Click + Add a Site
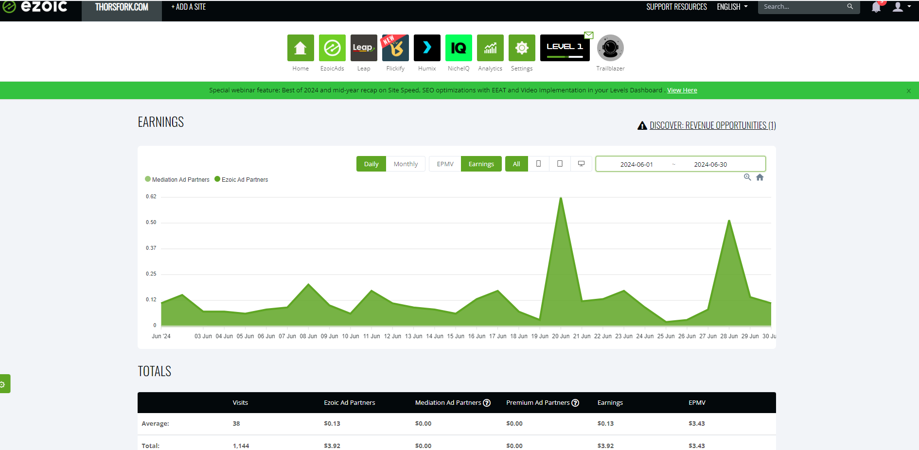Viewport: 919px width, 450px height. 189,7
